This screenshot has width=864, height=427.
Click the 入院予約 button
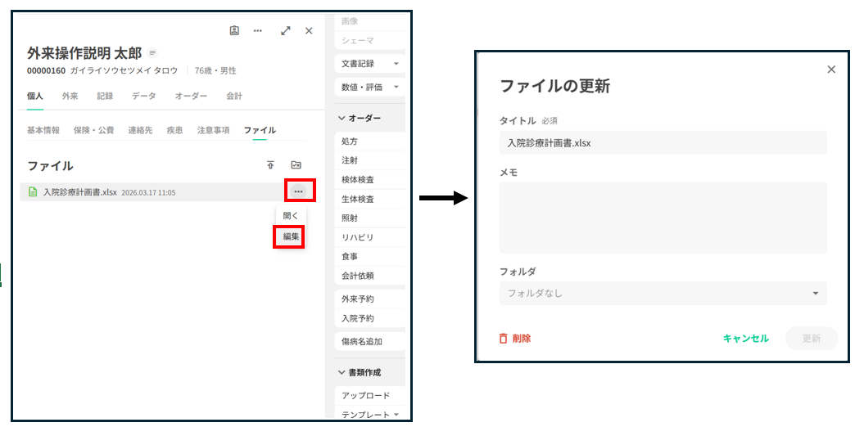tap(369, 318)
